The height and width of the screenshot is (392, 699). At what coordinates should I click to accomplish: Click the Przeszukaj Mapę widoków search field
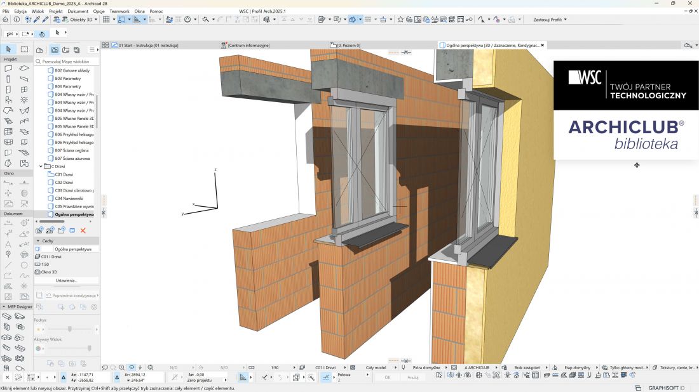coord(67,62)
